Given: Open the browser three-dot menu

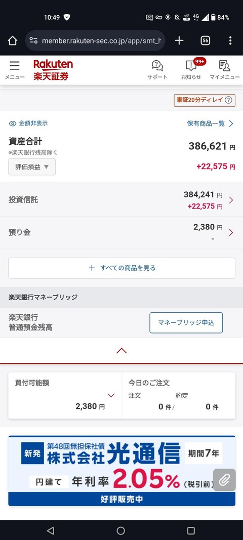Looking at the screenshot, I should tap(230, 40).
